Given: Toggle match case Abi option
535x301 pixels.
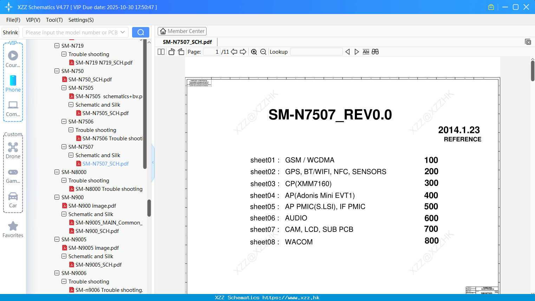Looking at the screenshot, I should (x=366, y=52).
